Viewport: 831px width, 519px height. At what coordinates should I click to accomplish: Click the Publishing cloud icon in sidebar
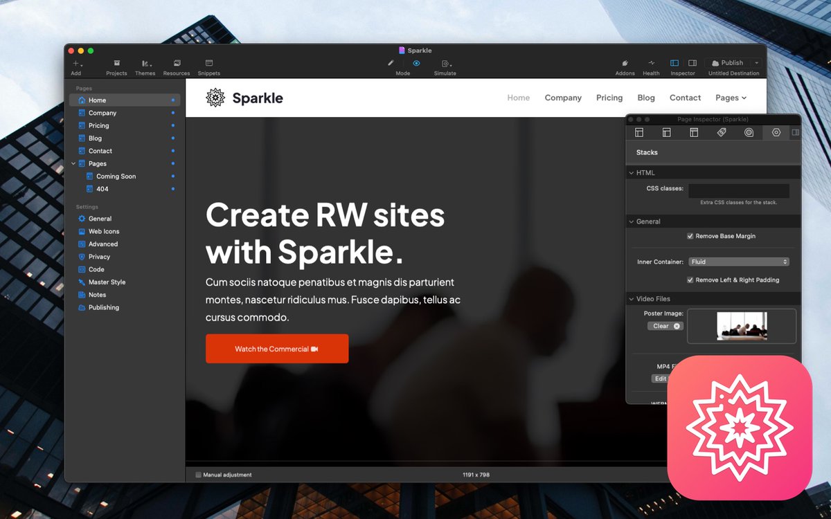click(x=82, y=307)
